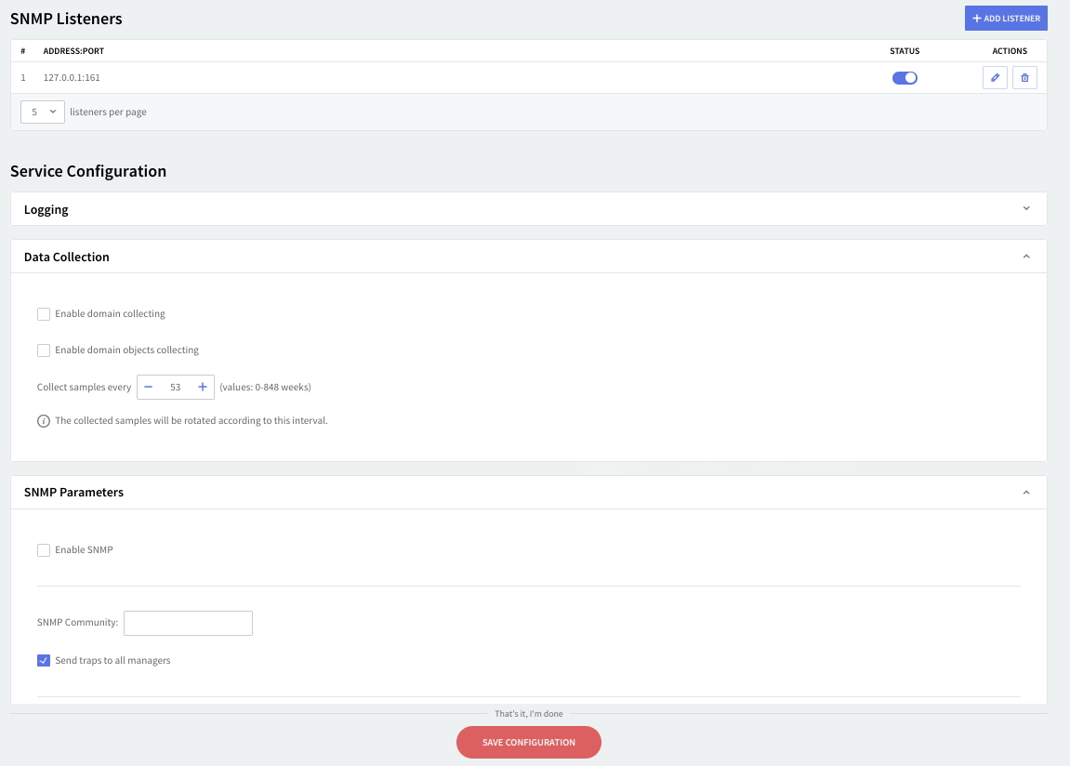Click the plus icon to increase sample interval
The image size is (1070, 766).
click(x=203, y=387)
